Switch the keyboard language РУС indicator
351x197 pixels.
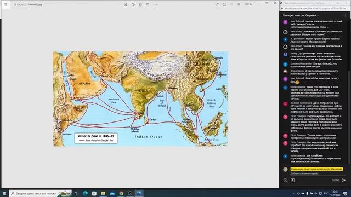[326, 193]
